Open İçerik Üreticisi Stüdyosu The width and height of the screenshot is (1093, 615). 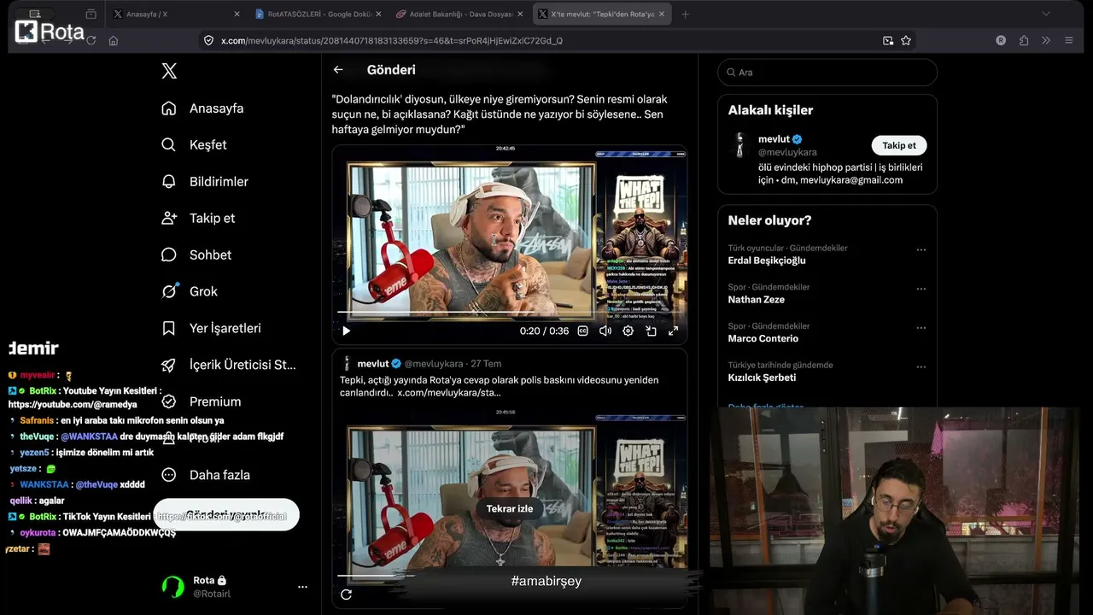click(x=229, y=365)
